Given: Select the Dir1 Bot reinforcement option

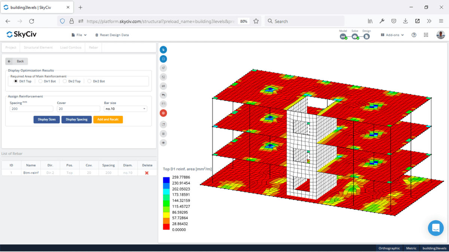Looking at the screenshot, I should click(41, 81).
